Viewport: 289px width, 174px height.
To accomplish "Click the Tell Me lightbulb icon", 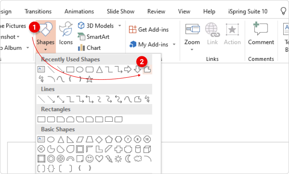I will tap(283, 11).
